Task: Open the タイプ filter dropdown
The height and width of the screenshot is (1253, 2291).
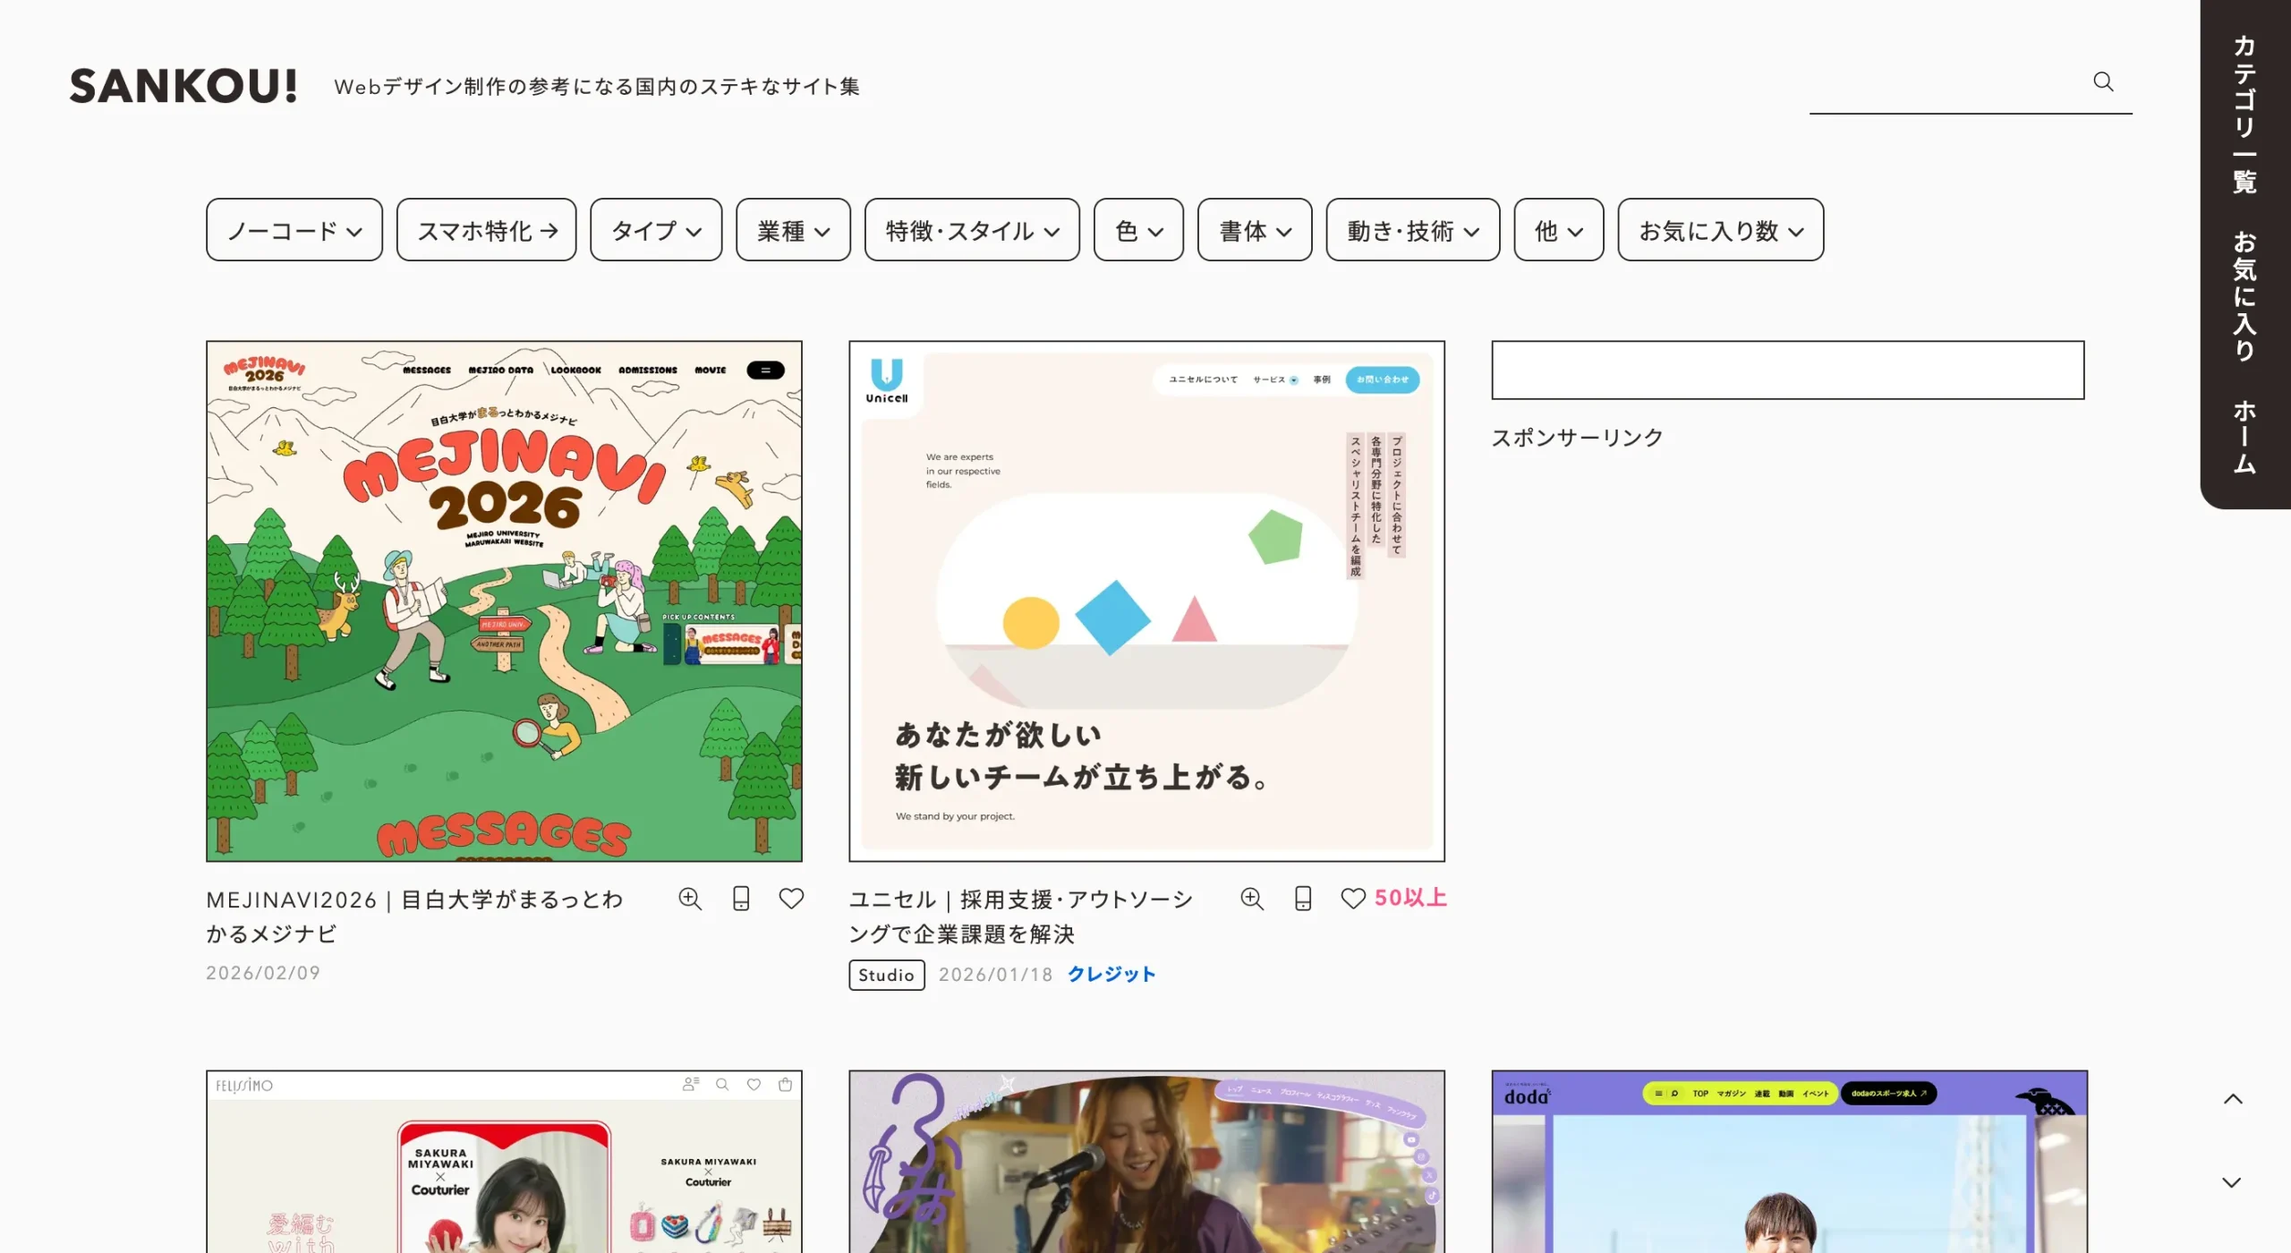Action: (655, 230)
